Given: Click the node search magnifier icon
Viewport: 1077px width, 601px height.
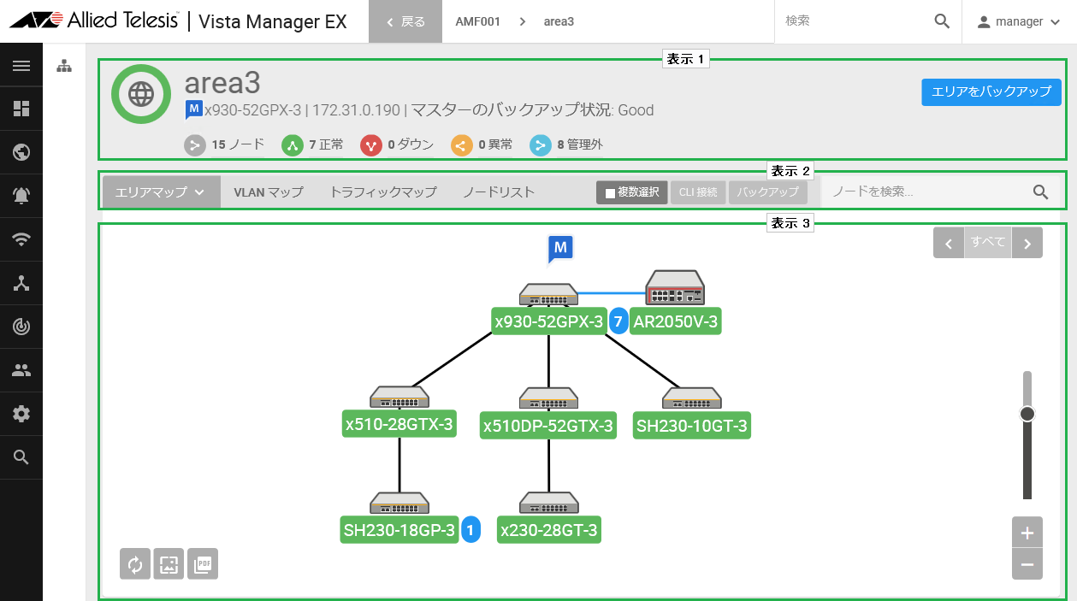Looking at the screenshot, I should [x=1041, y=192].
